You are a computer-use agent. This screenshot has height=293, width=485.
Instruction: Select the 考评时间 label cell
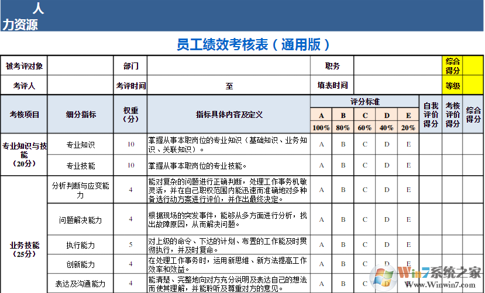pyautogui.click(x=130, y=85)
